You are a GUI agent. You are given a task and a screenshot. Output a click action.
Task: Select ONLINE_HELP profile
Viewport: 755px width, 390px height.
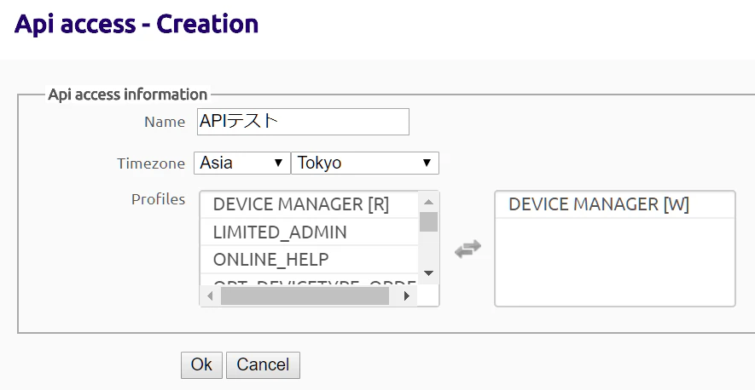click(309, 260)
